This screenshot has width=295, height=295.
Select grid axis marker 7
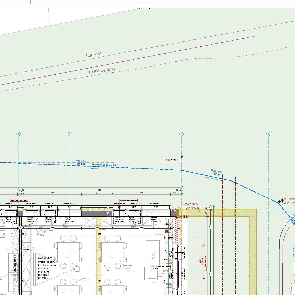pyautogui.click(x=181, y=134)
